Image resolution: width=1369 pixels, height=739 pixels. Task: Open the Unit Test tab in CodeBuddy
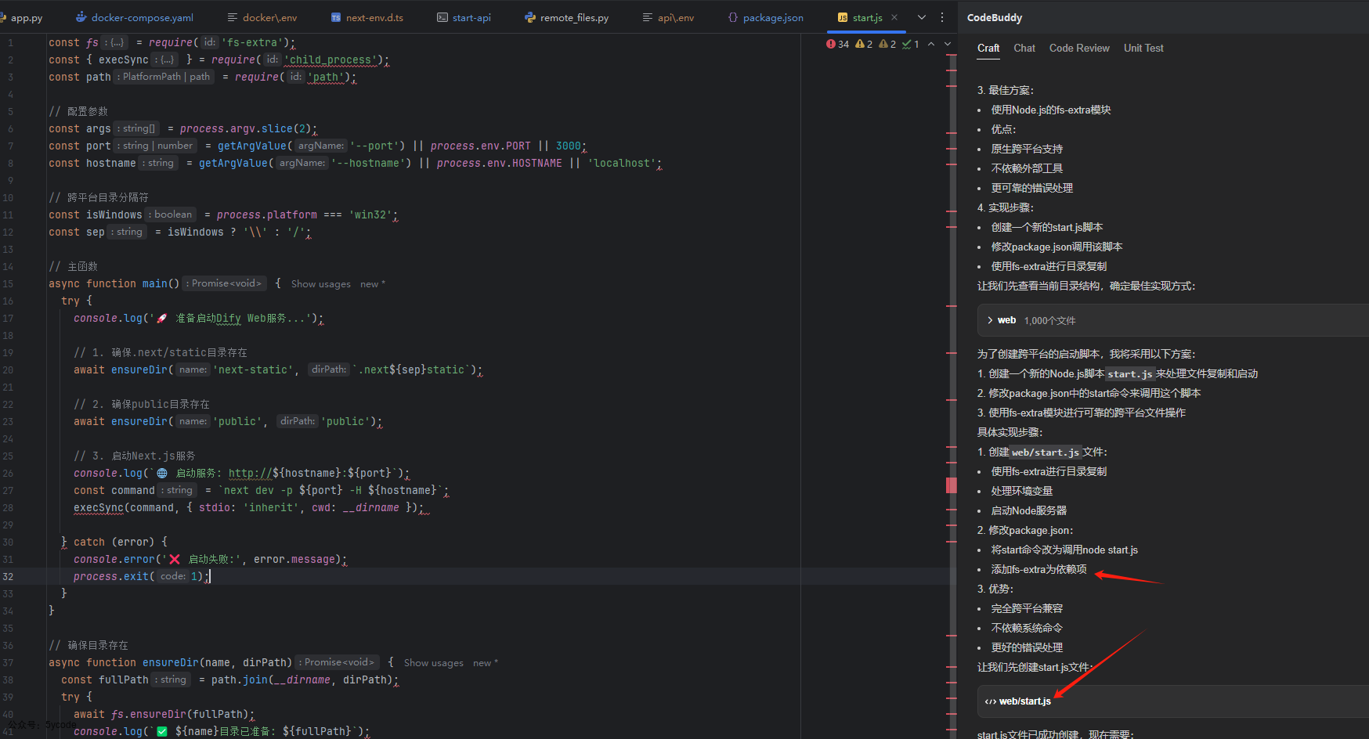(1143, 49)
